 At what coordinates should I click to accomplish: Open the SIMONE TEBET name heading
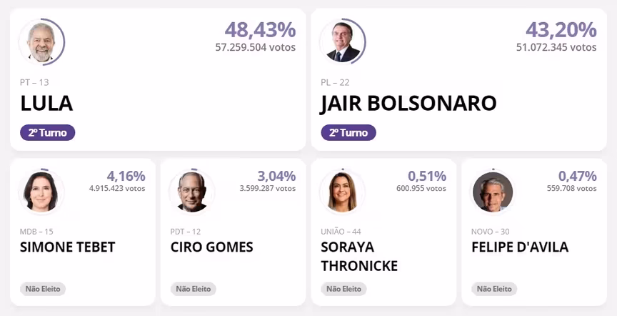click(x=68, y=247)
